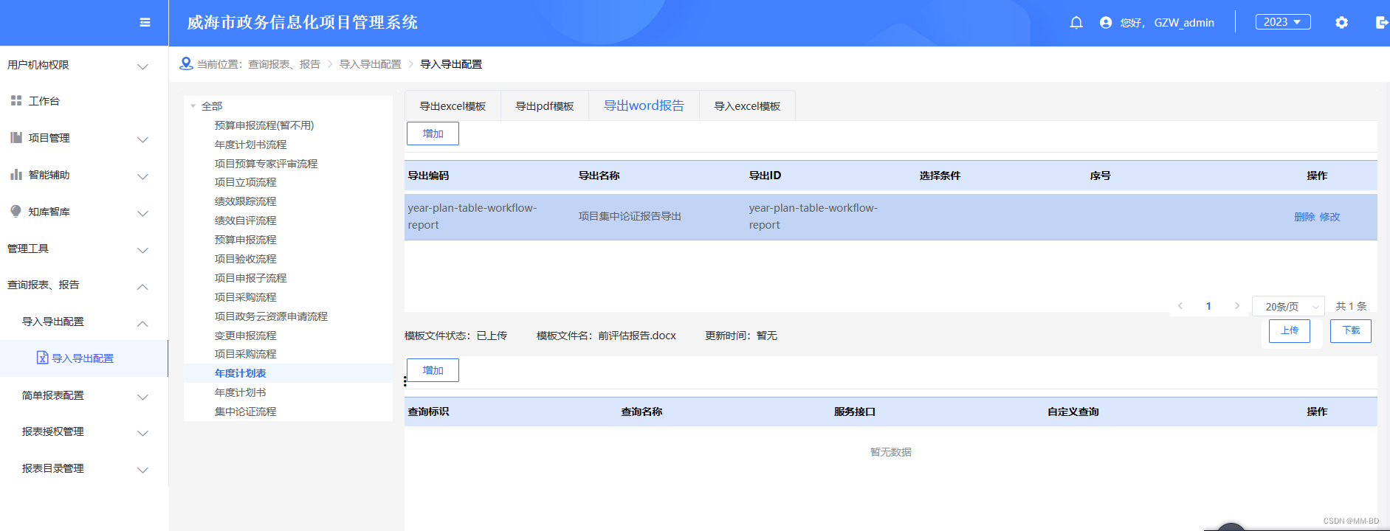Click 删除 in the report row

coord(1304,217)
